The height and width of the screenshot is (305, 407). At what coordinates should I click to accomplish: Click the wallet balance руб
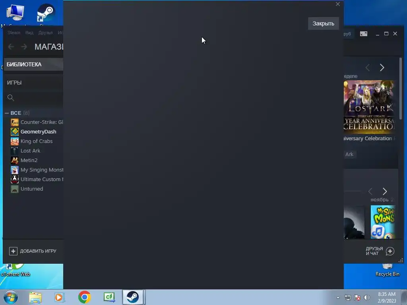pyautogui.click(x=347, y=34)
